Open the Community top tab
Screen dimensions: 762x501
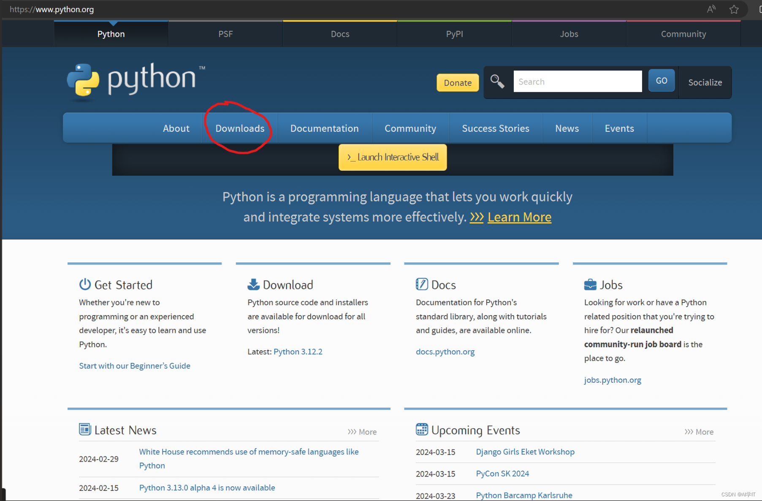683,34
